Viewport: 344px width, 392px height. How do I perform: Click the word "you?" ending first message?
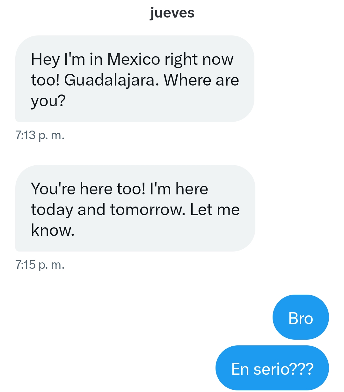(48, 102)
